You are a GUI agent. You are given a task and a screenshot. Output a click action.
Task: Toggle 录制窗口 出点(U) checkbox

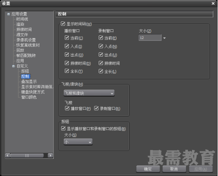click(x=101, y=54)
